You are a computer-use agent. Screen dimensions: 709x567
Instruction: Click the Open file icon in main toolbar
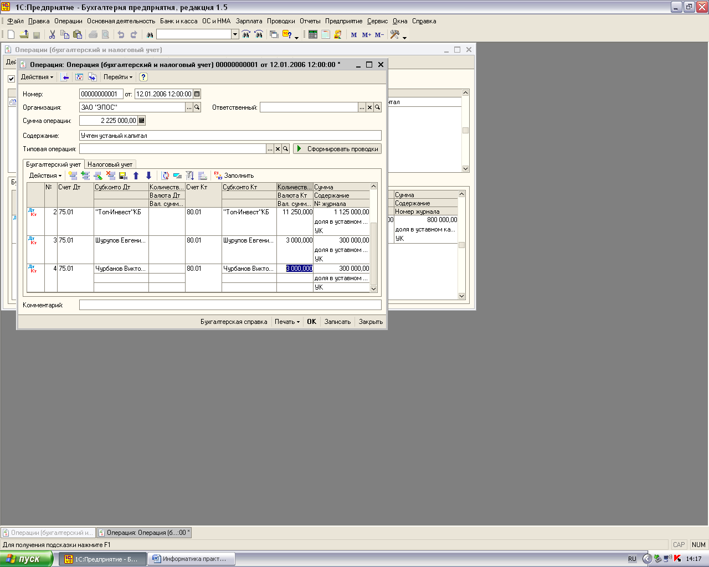24,34
